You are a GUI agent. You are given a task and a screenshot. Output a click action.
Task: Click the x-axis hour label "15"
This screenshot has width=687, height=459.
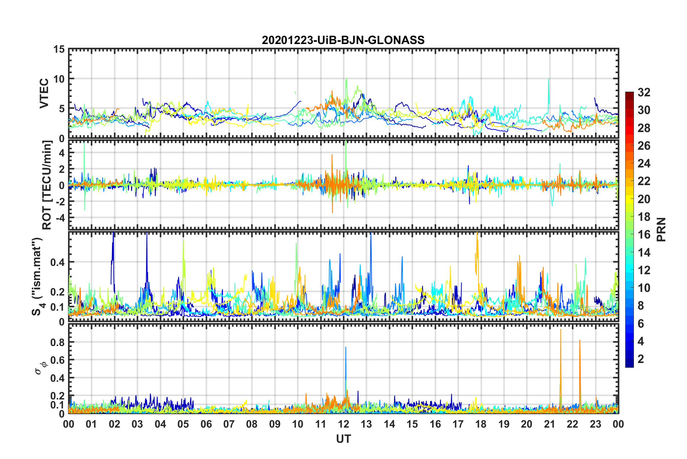click(412, 424)
